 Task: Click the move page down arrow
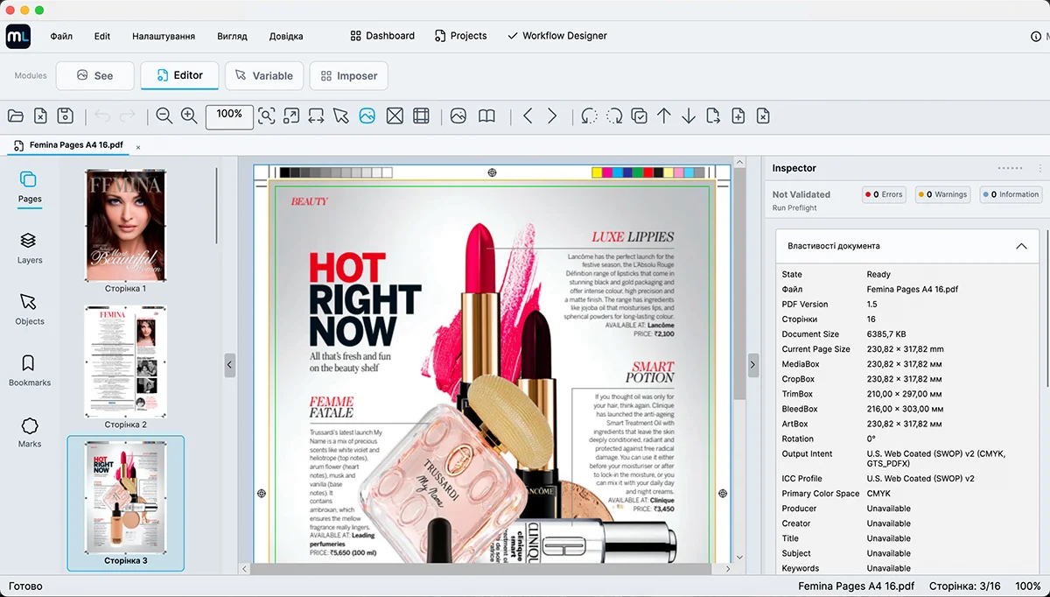[689, 116]
